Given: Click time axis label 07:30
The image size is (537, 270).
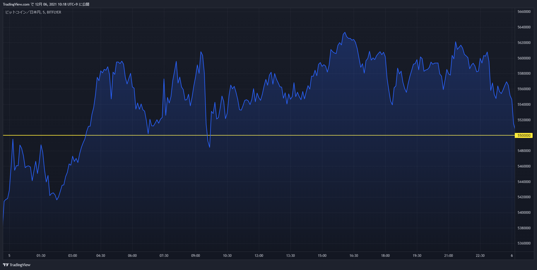Looking at the screenshot, I should tap(164, 256).
